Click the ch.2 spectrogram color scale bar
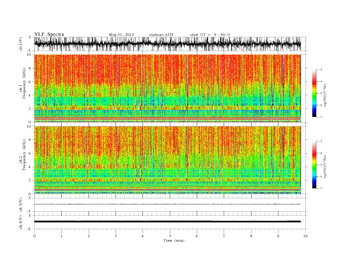Viewport: 344px width, 265px height. [x=314, y=165]
